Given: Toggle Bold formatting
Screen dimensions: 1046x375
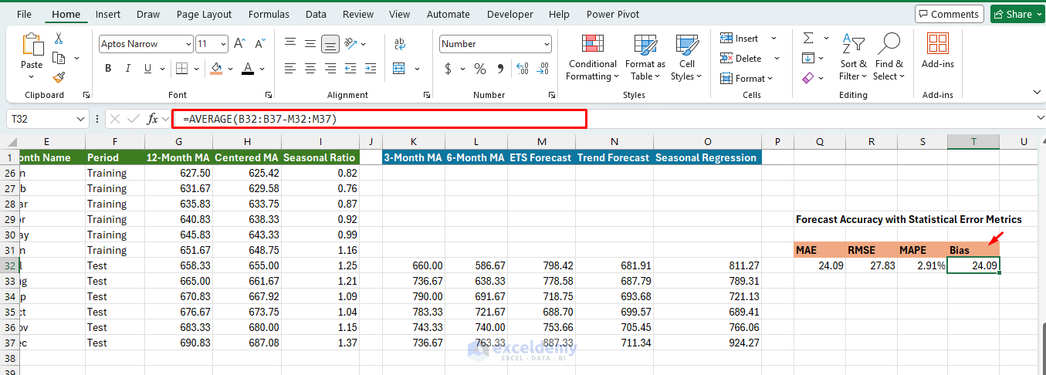Looking at the screenshot, I should [x=108, y=69].
